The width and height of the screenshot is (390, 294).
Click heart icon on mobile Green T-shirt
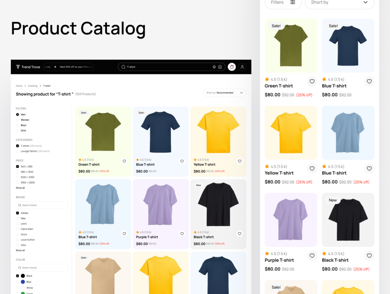click(x=312, y=81)
